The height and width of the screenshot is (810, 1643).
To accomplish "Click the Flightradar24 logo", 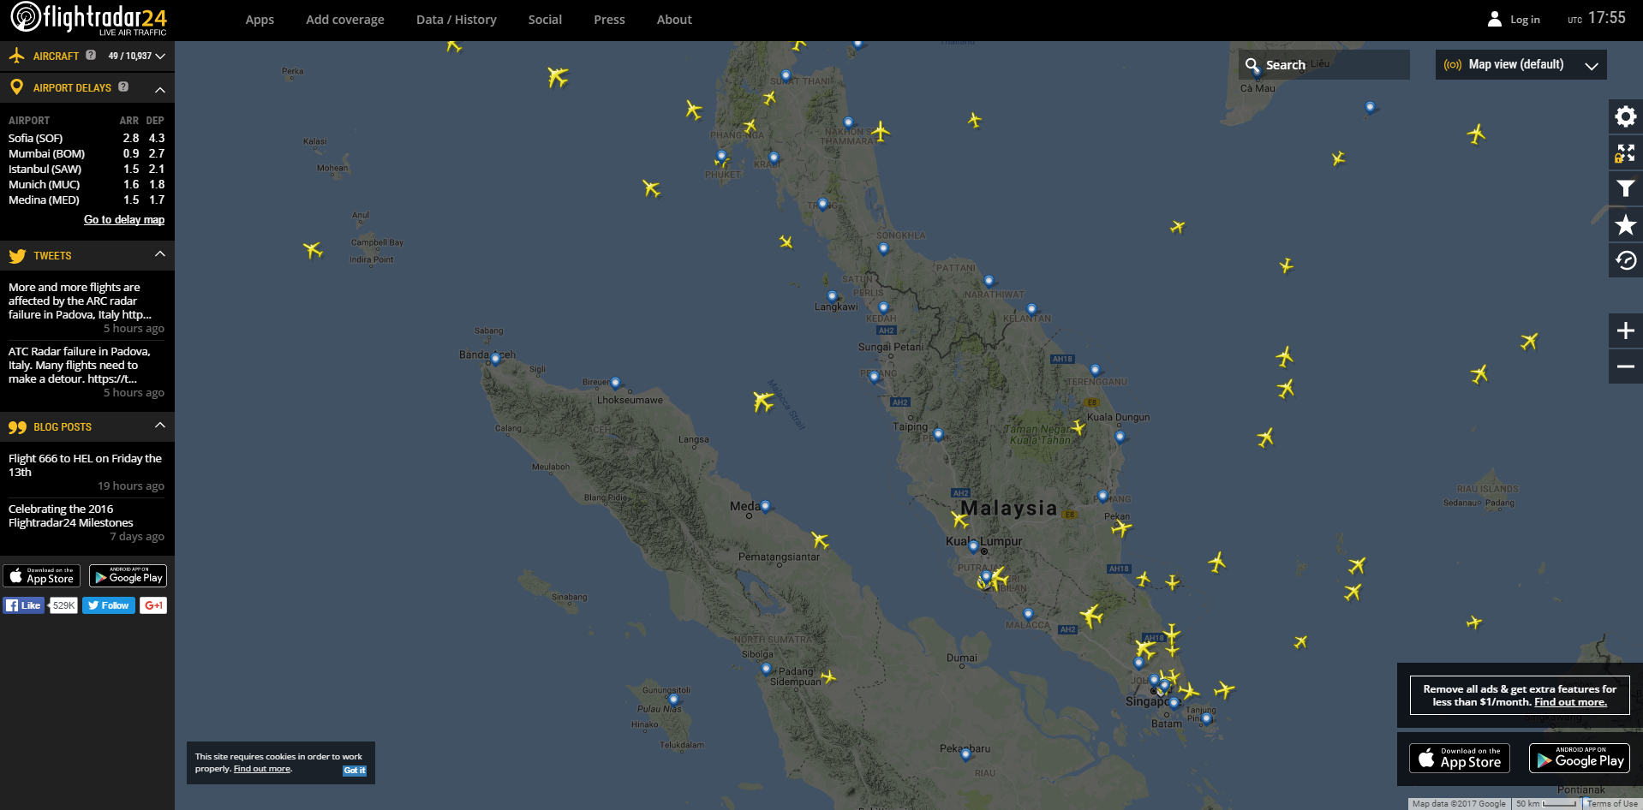I will (88, 19).
